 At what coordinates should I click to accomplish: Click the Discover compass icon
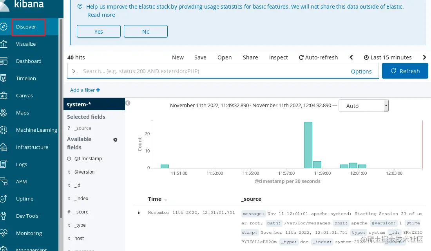tap(4, 27)
